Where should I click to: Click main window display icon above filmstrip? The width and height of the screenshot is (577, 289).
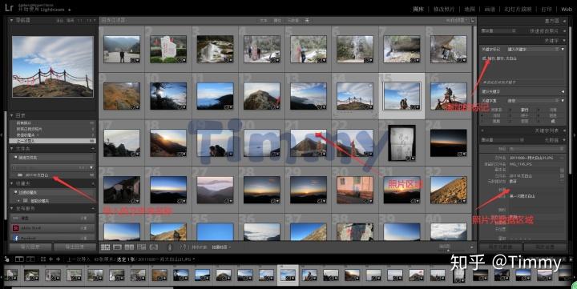(x=18, y=259)
